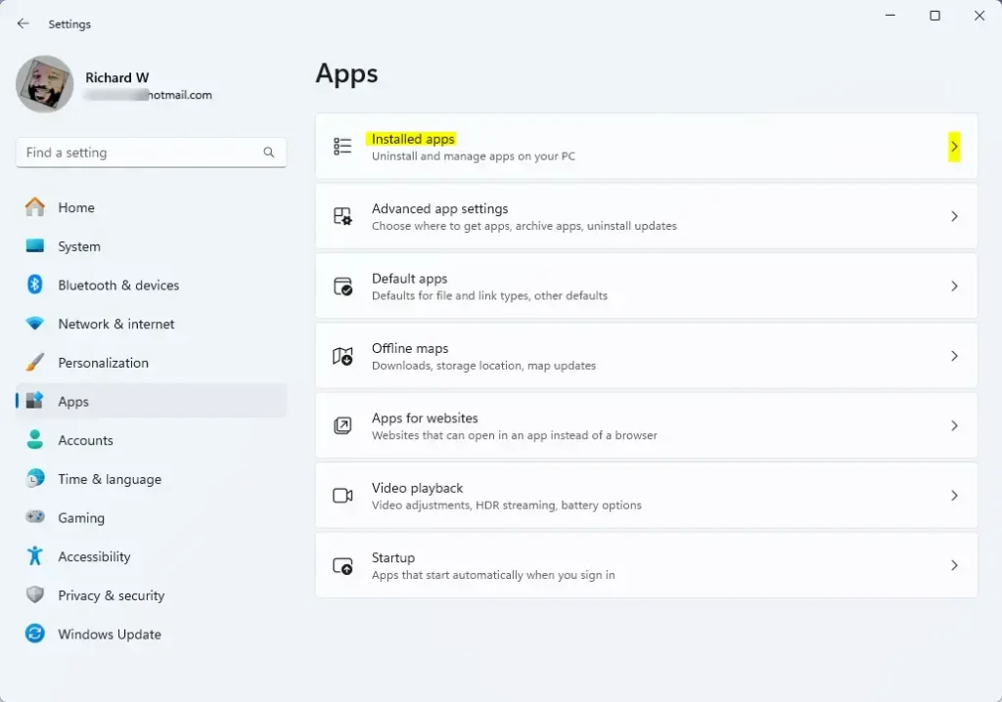Click the Gaming controller icon
Viewport: 1002px width, 702px height.
tap(35, 517)
